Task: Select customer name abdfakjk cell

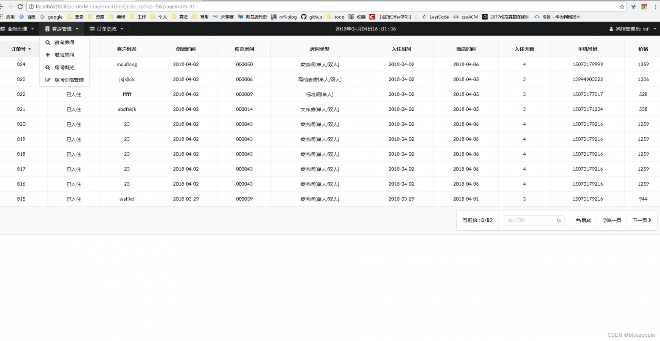Action: click(x=127, y=109)
